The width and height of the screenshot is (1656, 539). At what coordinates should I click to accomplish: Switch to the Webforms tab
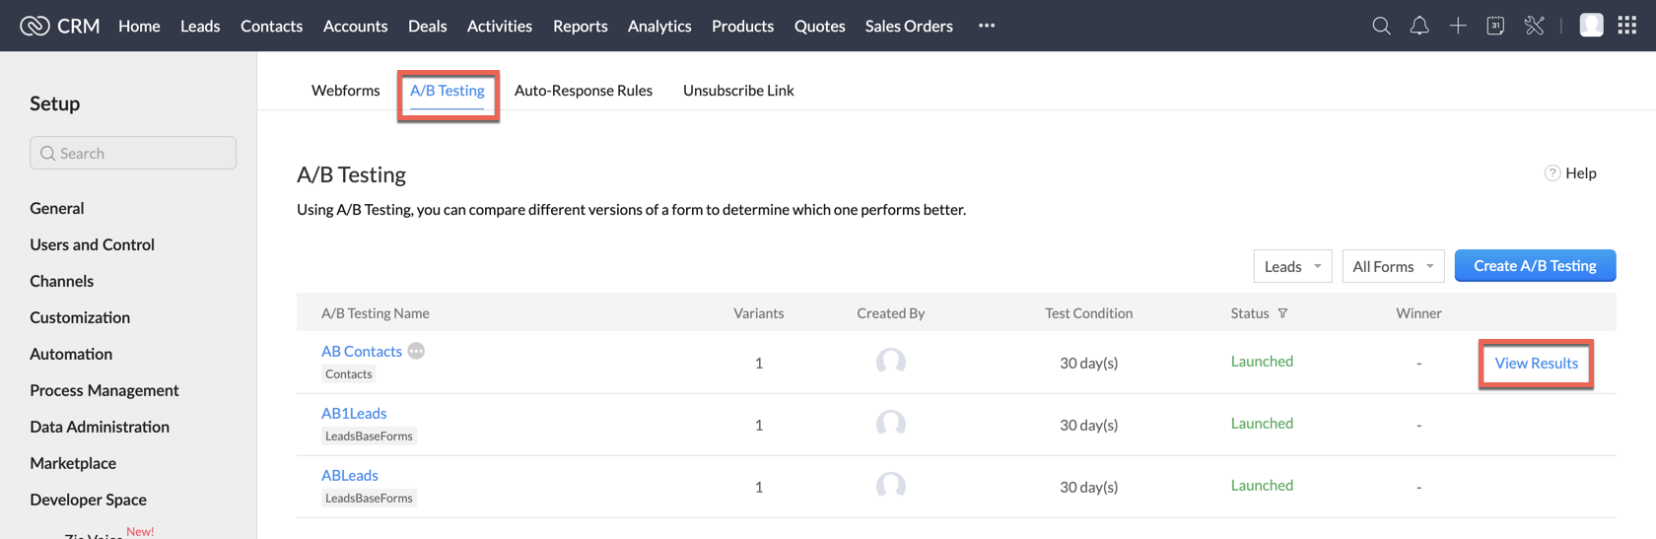tap(345, 90)
